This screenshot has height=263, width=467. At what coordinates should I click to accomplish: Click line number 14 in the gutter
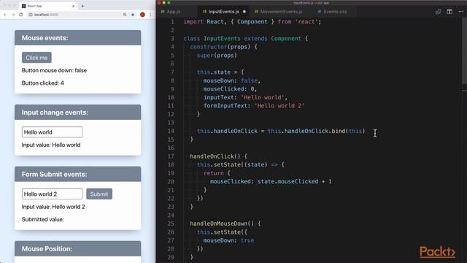point(171,131)
